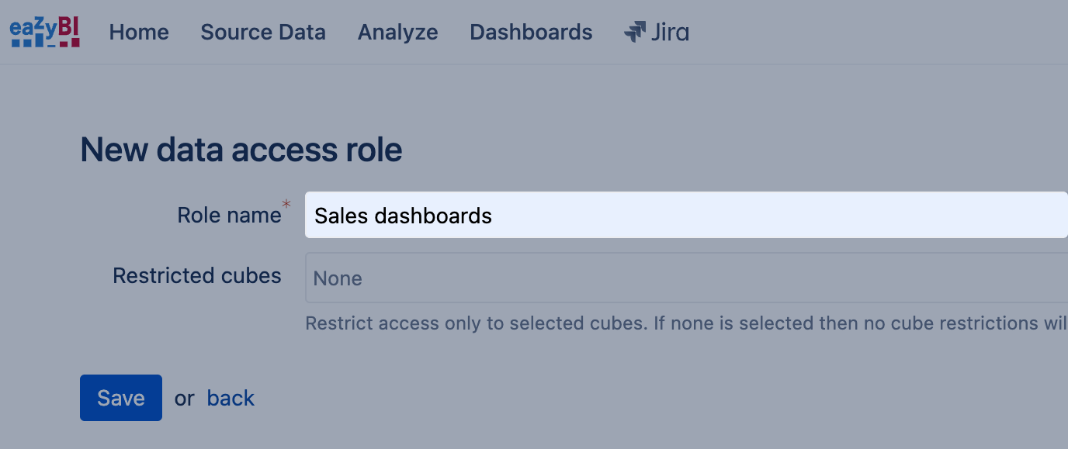Click the Jira logo icon
Screen dimensions: 1068x449
[x=635, y=32]
